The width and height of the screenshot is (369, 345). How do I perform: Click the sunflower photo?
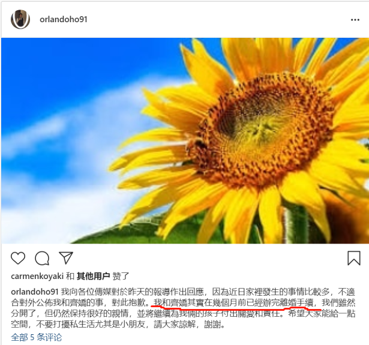point(185,140)
